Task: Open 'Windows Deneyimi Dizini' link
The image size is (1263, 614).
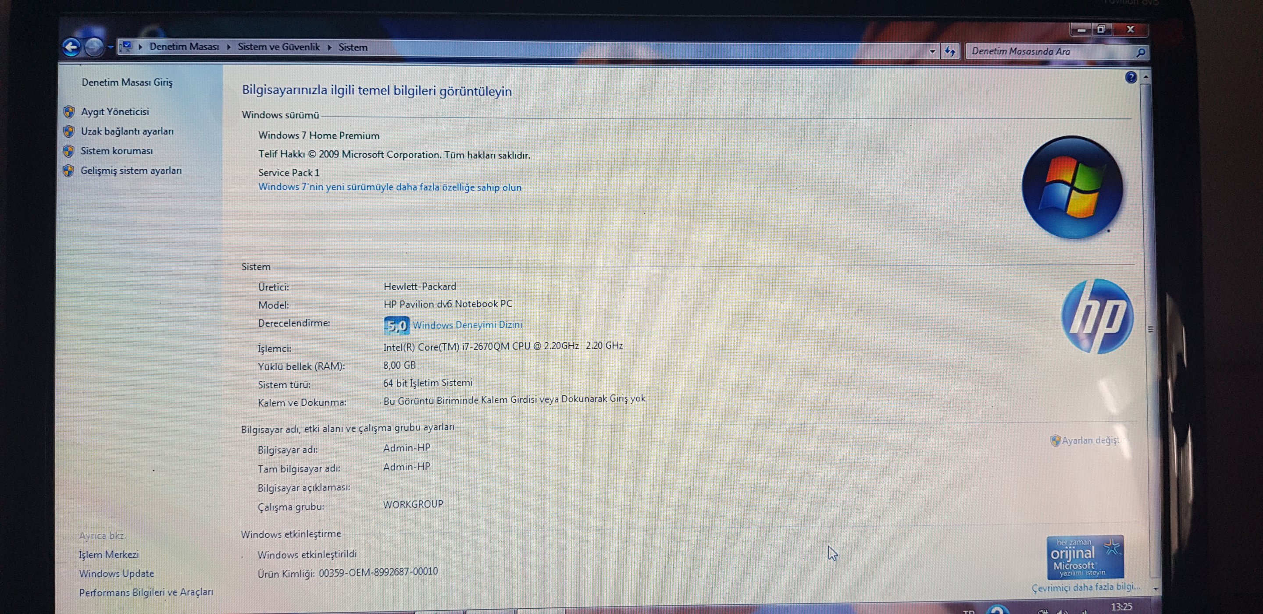Action: (467, 325)
